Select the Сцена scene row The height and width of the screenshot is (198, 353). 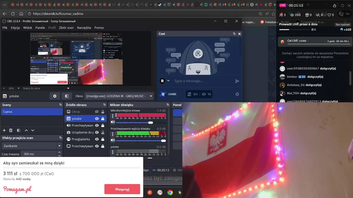tap(32, 112)
